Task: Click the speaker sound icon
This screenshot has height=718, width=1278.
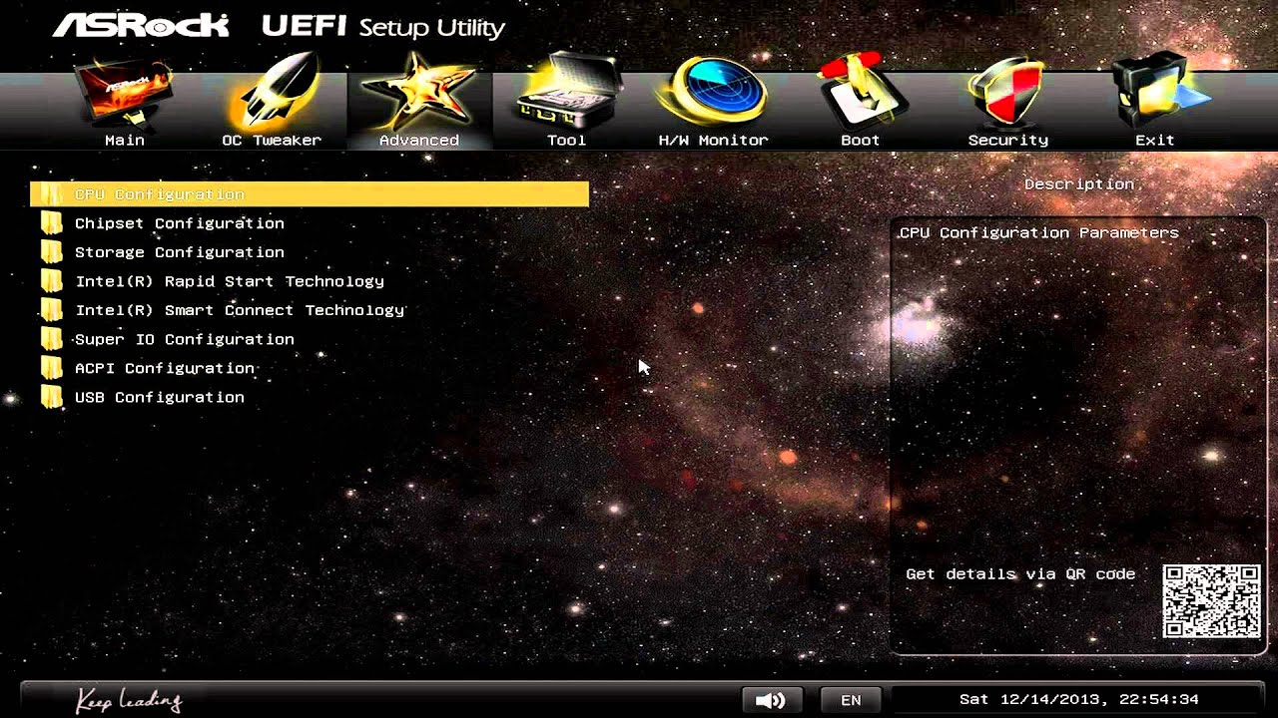Action: point(772,699)
